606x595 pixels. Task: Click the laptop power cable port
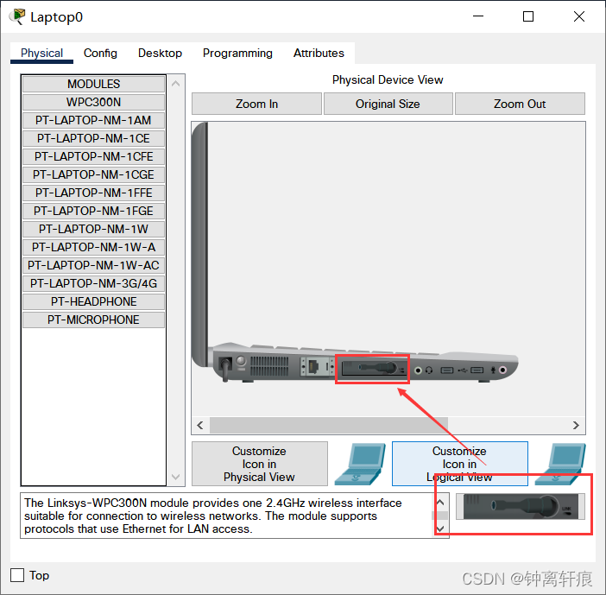tap(225, 364)
